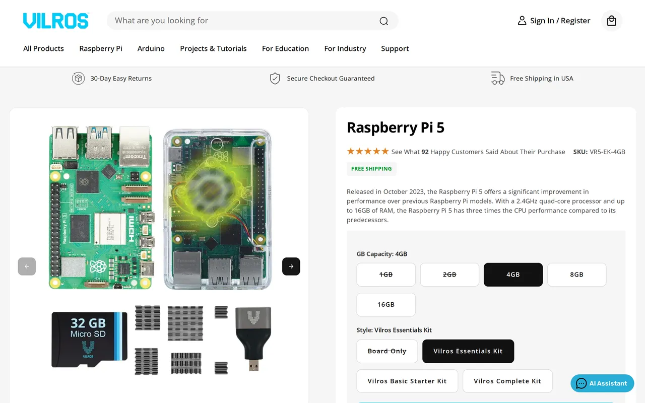This screenshot has width=645, height=403.
Task: Select the 1GB capacity option
Action: [x=386, y=275]
